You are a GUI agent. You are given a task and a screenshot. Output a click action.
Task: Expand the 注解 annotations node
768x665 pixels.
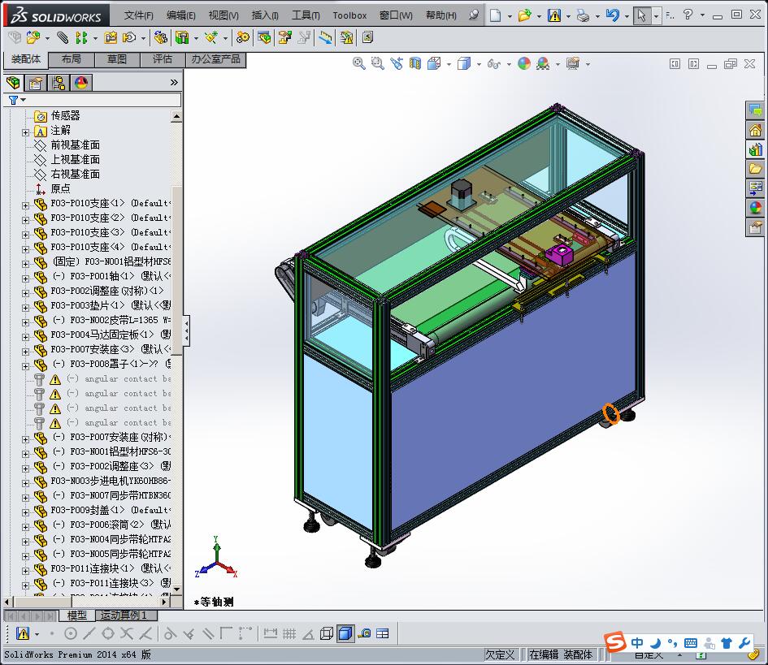click(25, 132)
